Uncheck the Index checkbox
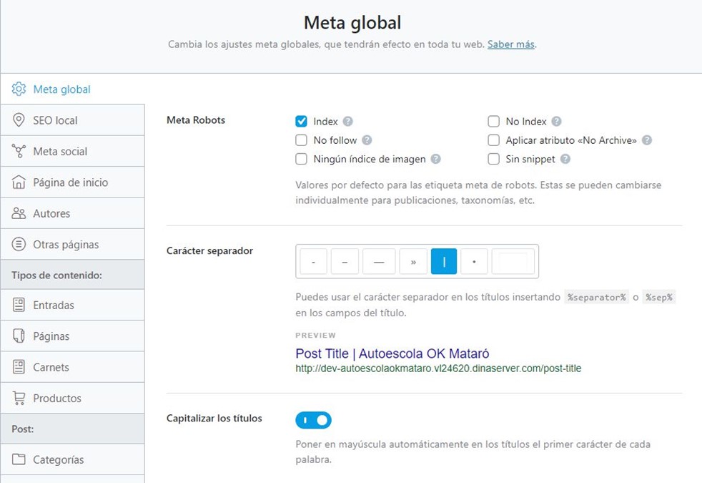 tap(301, 122)
